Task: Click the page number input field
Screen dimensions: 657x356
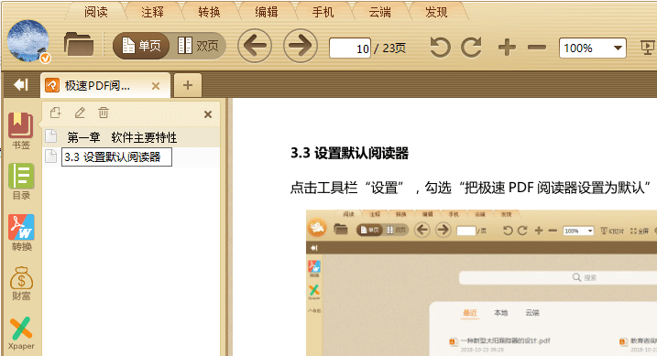Action: point(350,49)
